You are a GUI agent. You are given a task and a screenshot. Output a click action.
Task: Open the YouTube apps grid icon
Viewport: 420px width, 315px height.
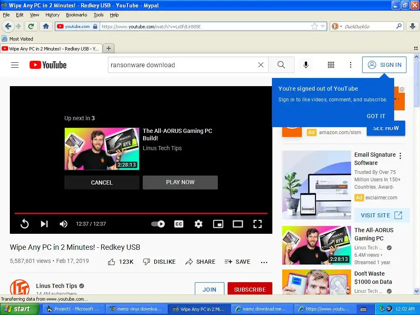pyautogui.click(x=331, y=65)
